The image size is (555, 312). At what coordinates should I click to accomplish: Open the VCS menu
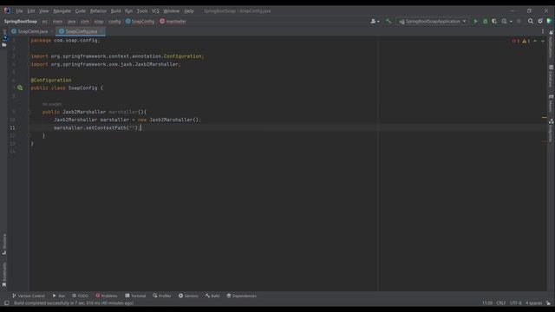click(x=155, y=11)
